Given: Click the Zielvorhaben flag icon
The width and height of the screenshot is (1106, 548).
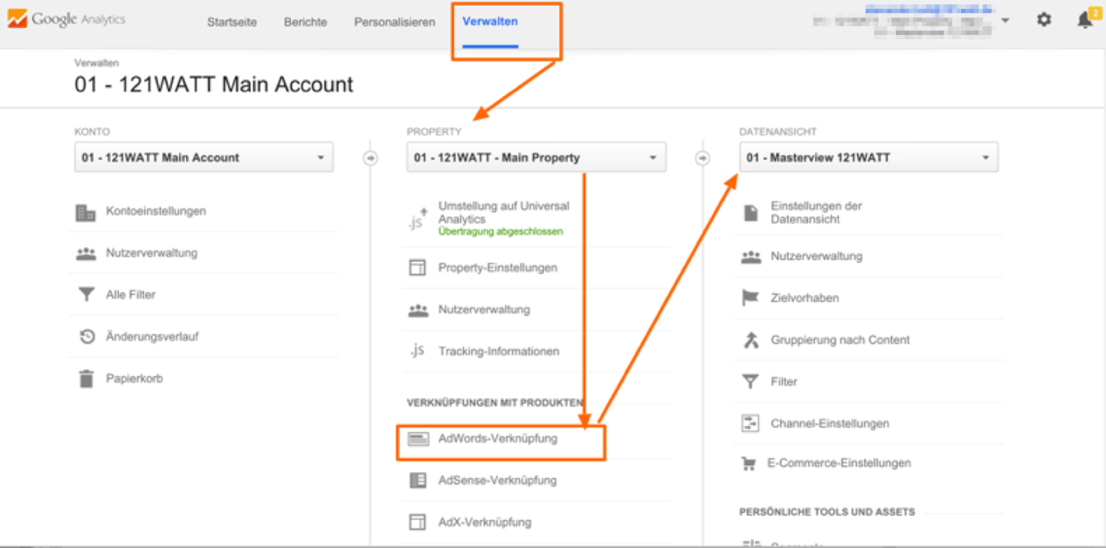Looking at the screenshot, I should click(750, 298).
